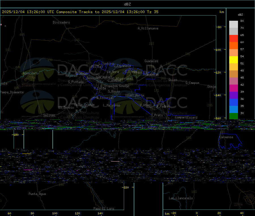Select the SAN_RAFAEL city label
This screenshot has height=216, width=255.
coord(104,77)
